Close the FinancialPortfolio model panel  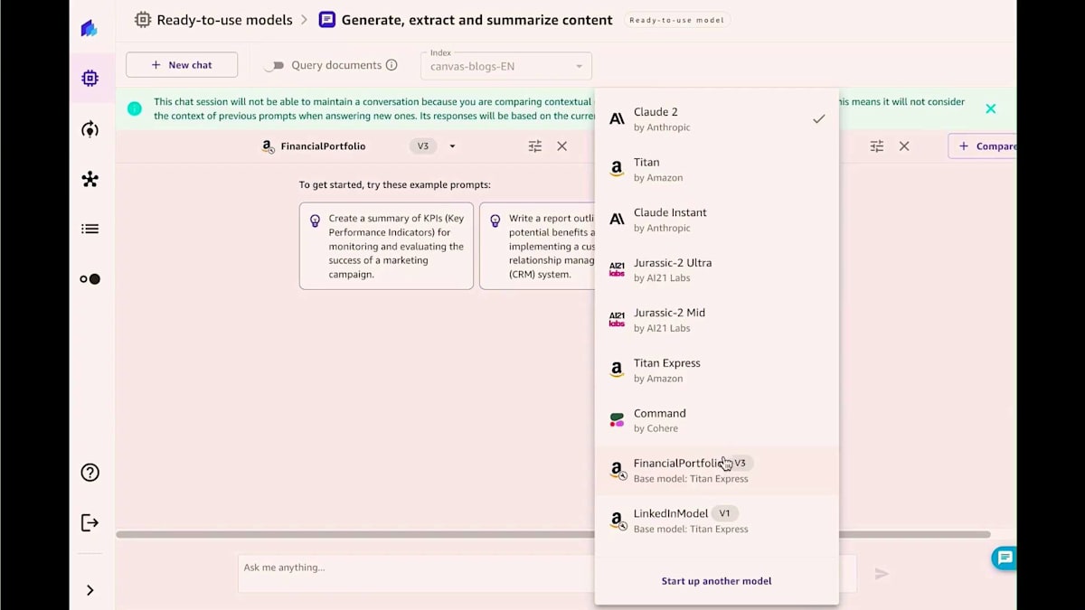[561, 146]
